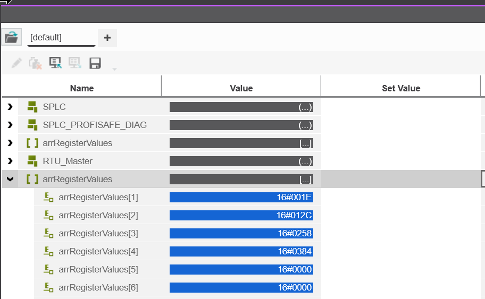Click the arrRegisterValues[2] variable icon

click(48, 215)
